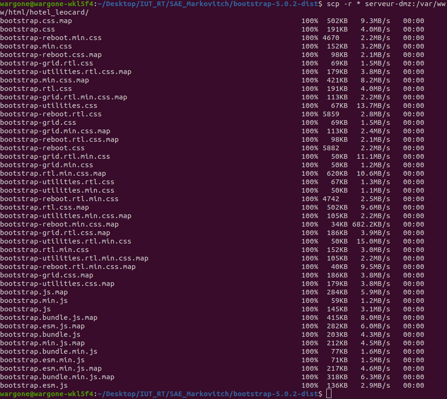Click the 415KB file size value

(338, 318)
